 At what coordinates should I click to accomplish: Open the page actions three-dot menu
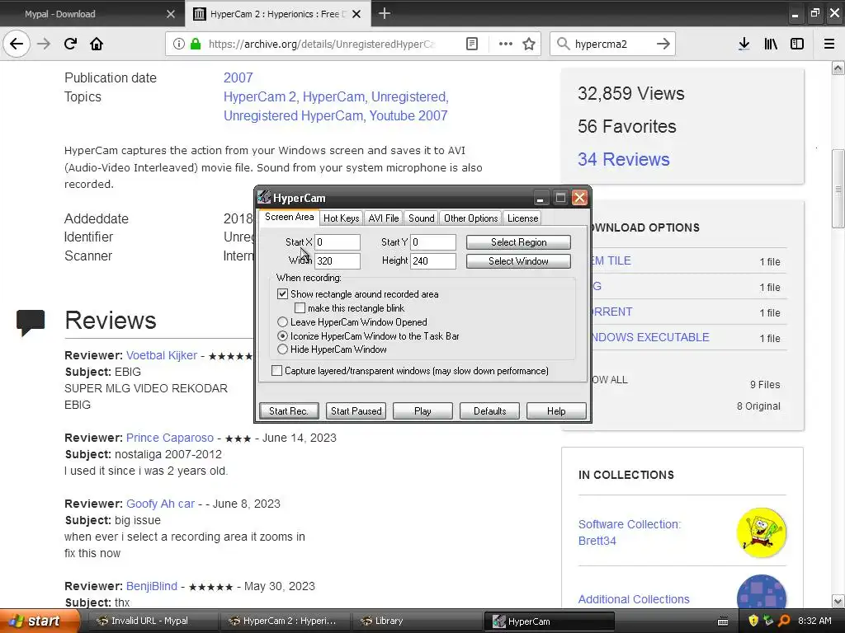[506, 44]
